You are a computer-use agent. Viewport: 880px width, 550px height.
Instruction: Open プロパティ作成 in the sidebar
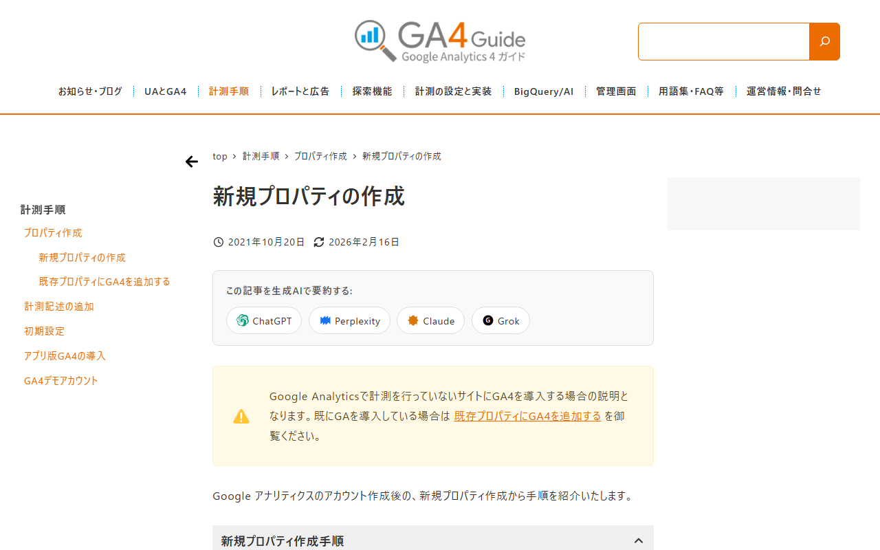tap(53, 233)
